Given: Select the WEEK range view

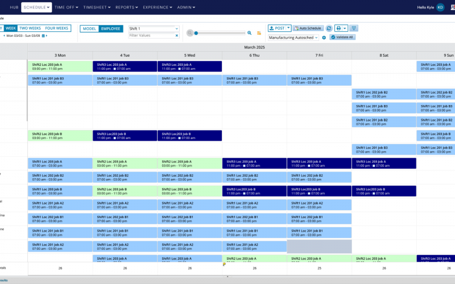Looking at the screenshot, I should [x=11, y=28].
